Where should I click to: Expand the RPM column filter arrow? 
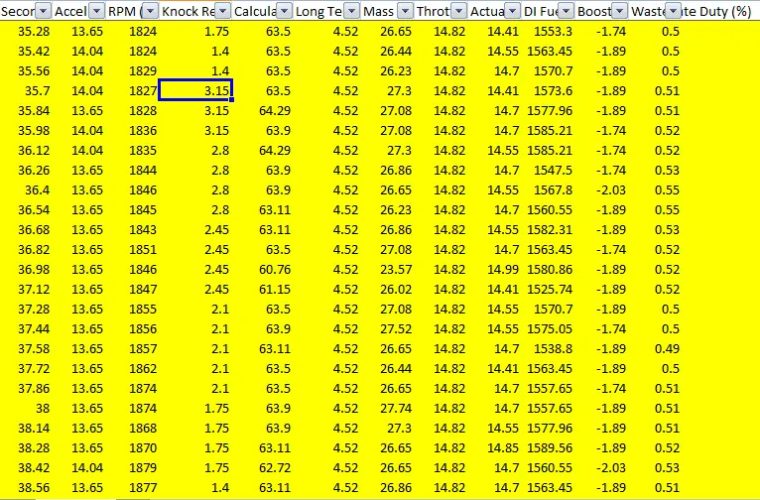(149, 11)
